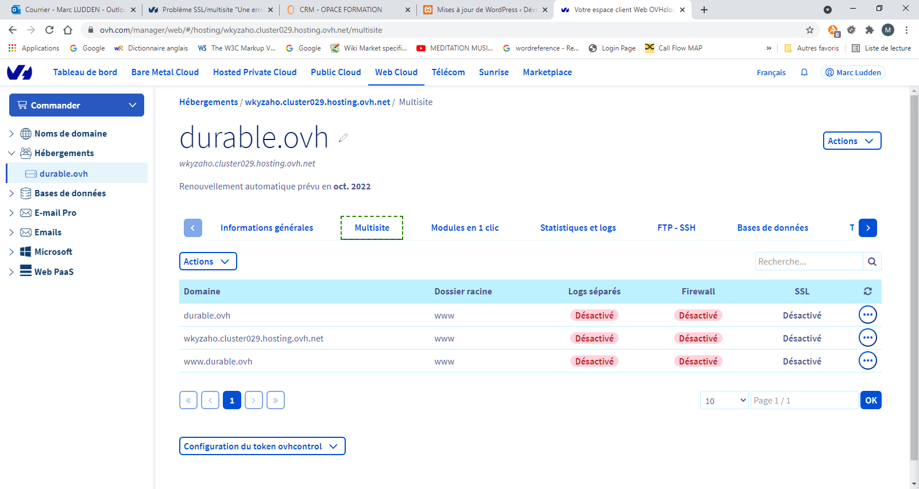
Task: Expand Configuration du token ovhcontrol
Action: click(262, 447)
